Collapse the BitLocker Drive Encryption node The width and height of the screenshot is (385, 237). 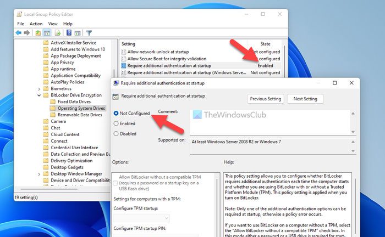coord(39,95)
